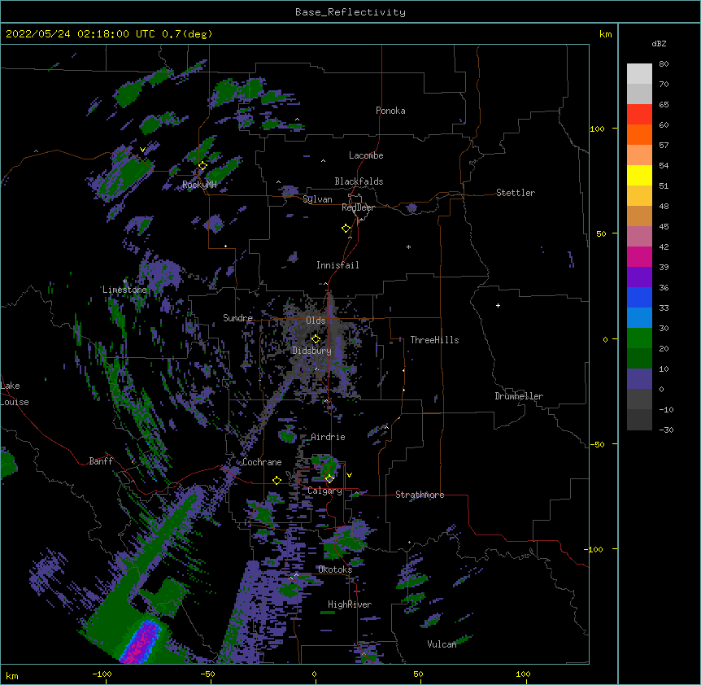Click the white plus marker north of Drumheller

point(498,305)
